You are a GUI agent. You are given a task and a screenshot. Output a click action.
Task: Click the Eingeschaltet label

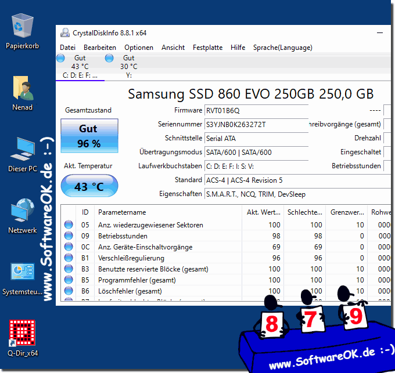(x=361, y=152)
